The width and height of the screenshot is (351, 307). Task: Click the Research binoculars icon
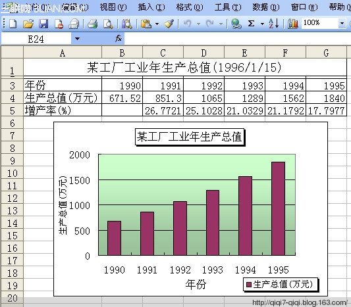point(126,24)
